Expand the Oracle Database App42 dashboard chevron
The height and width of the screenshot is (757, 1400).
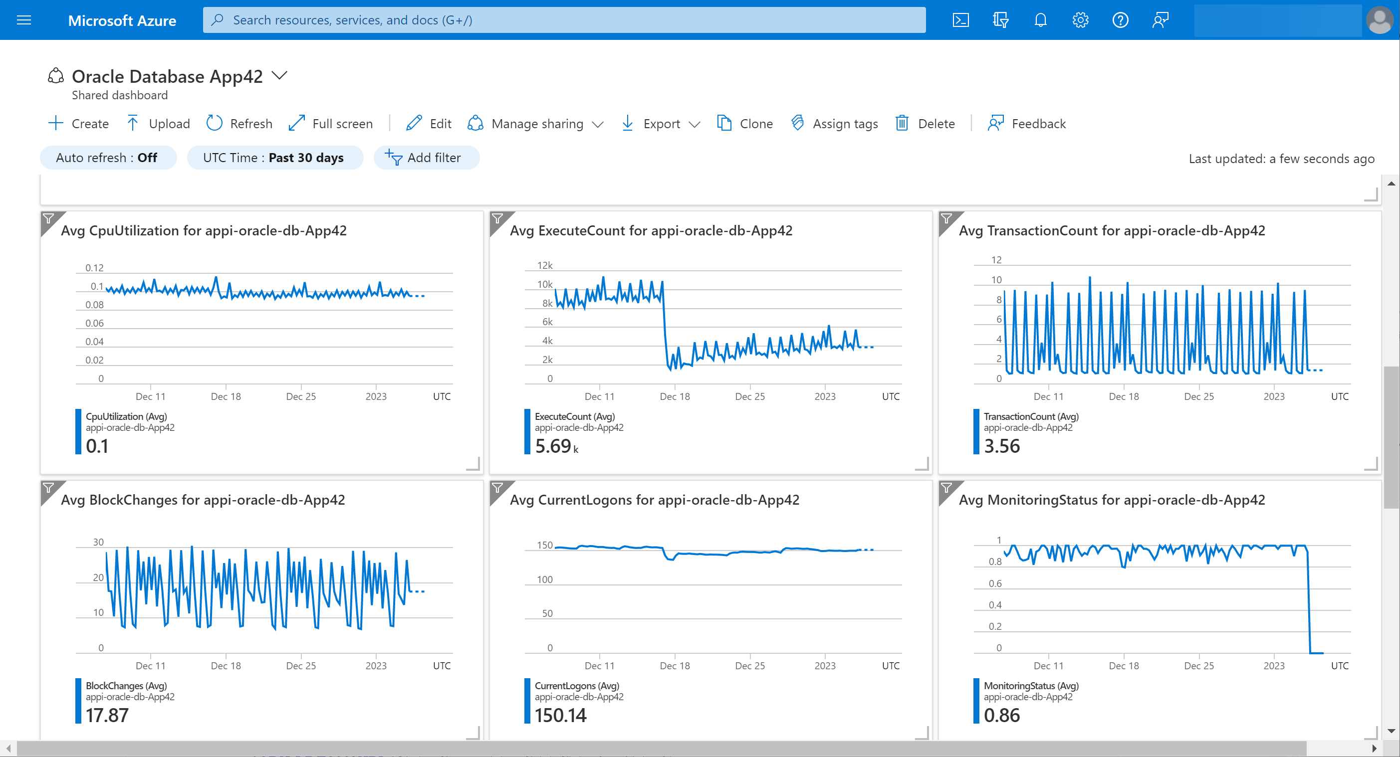(279, 75)
